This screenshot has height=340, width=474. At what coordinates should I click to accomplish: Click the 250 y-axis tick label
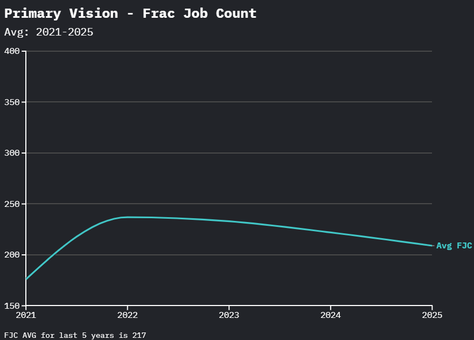12,204
